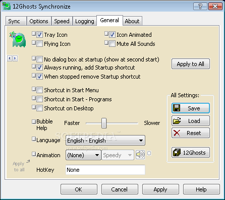Click the small box before Language

[x=34, y=139]
